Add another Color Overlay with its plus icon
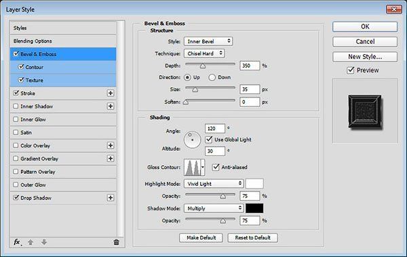The width and height of the screenshot is (407, 257). click(x=111, y=145)
